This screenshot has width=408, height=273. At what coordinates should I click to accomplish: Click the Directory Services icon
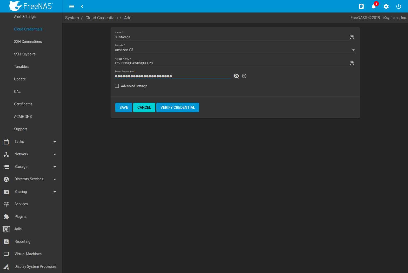pos(6,179)
